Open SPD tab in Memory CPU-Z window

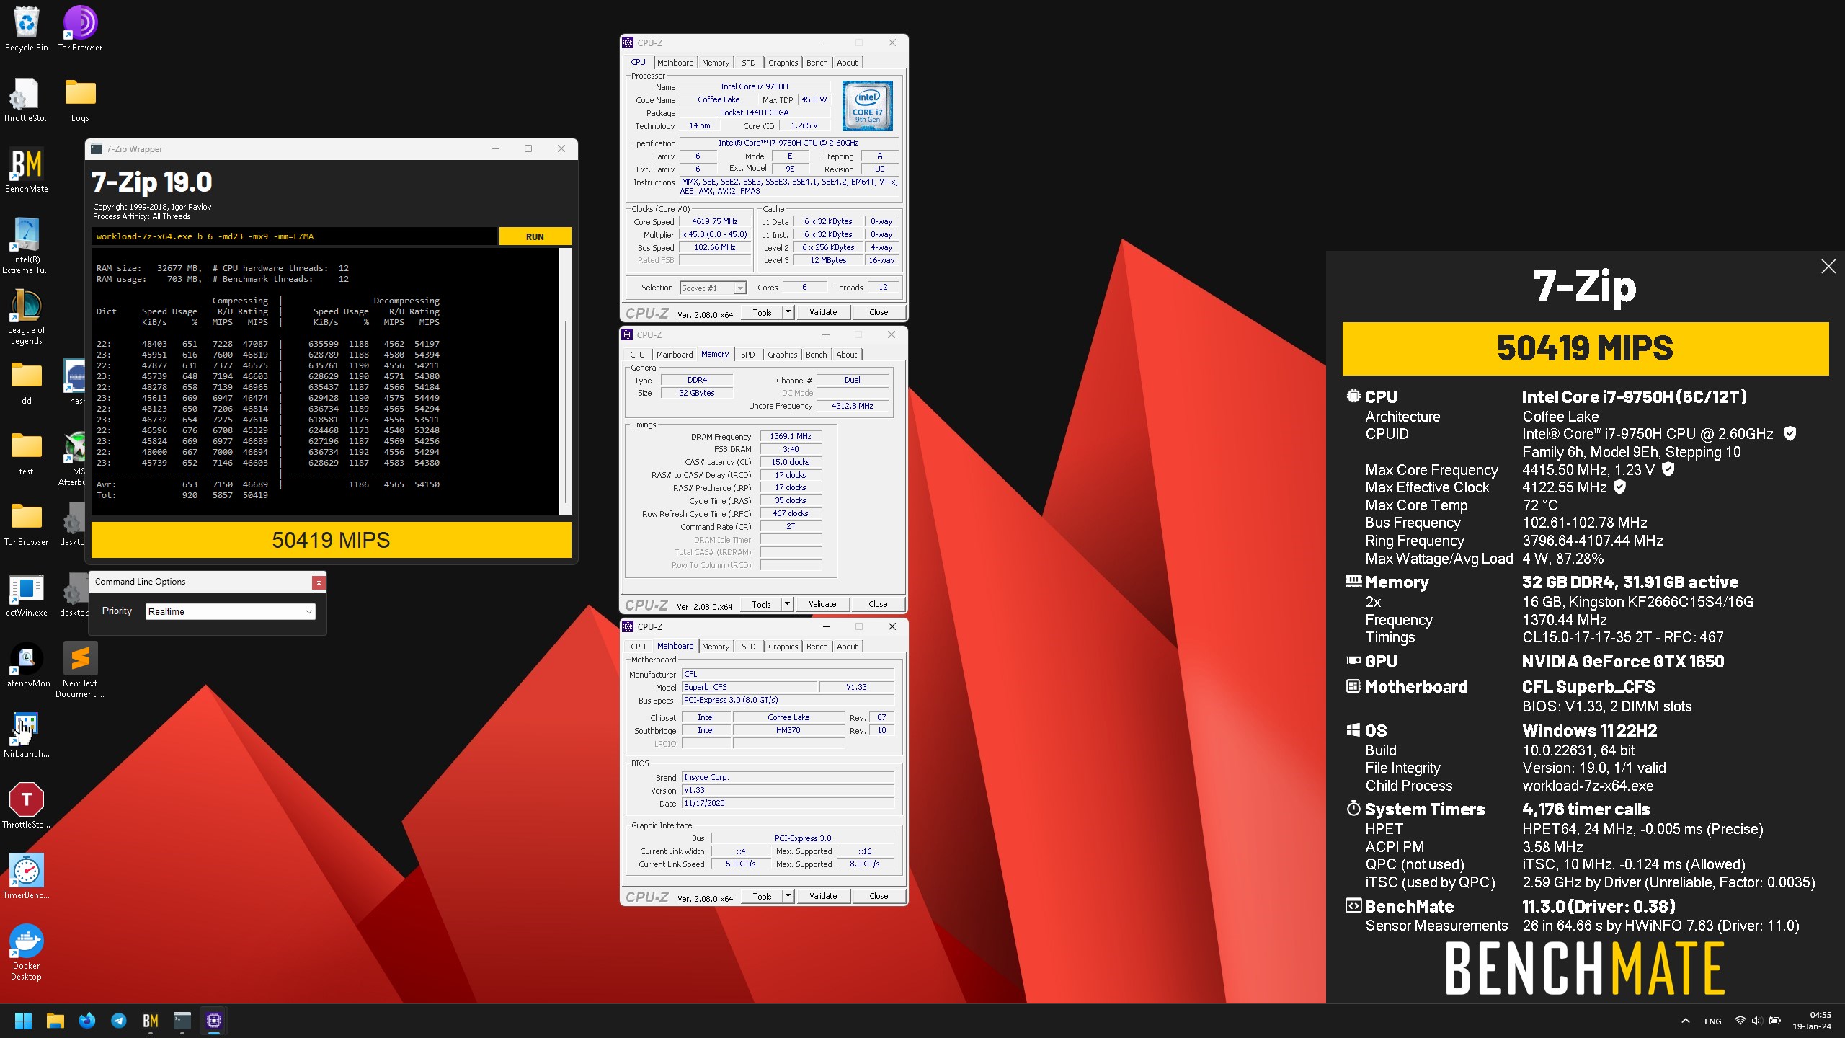point(748,355)
